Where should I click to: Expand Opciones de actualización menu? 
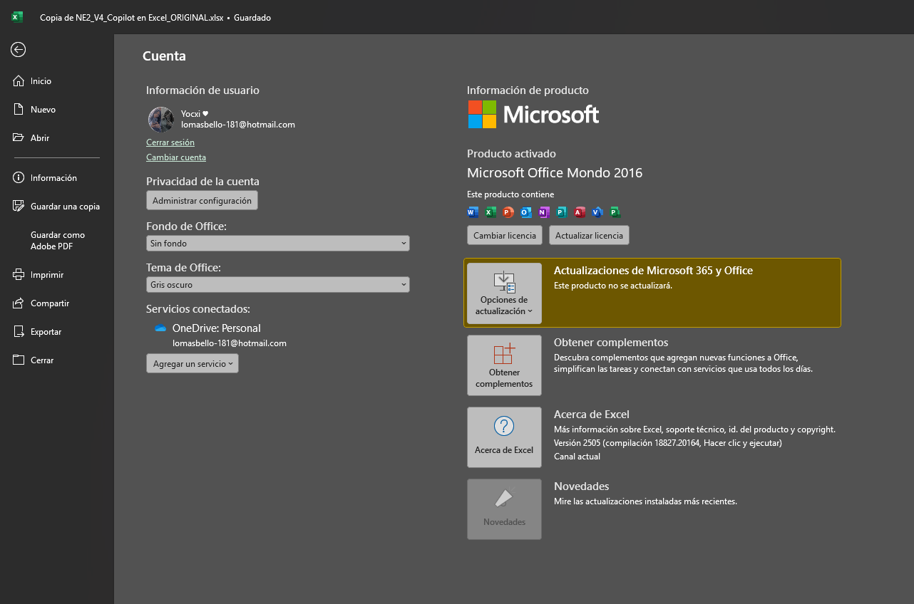pyautogui.click(x=504, y=293)
